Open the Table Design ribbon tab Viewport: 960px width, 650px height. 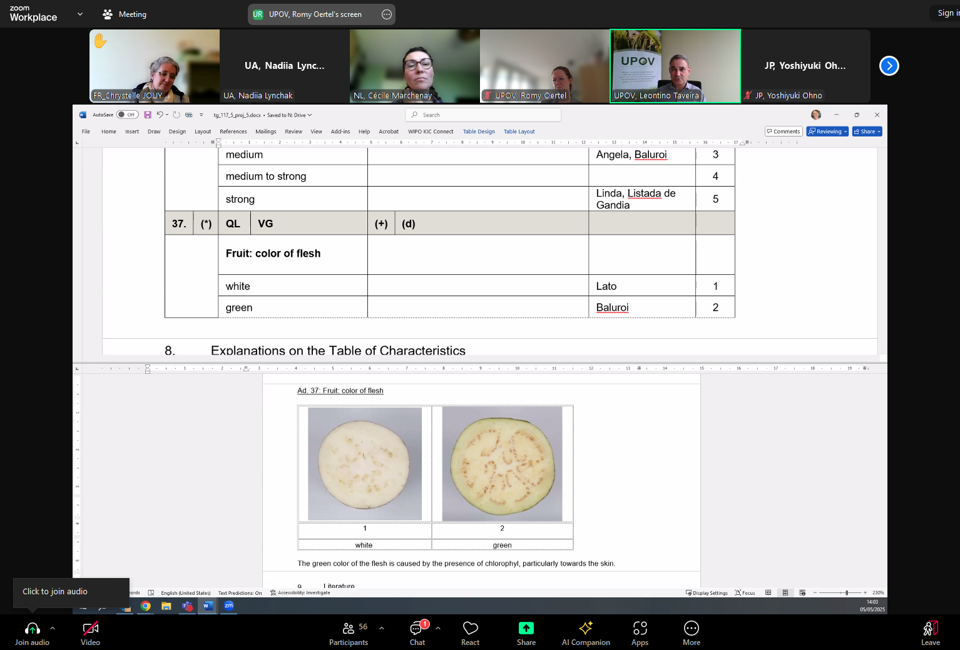point(479,132)
